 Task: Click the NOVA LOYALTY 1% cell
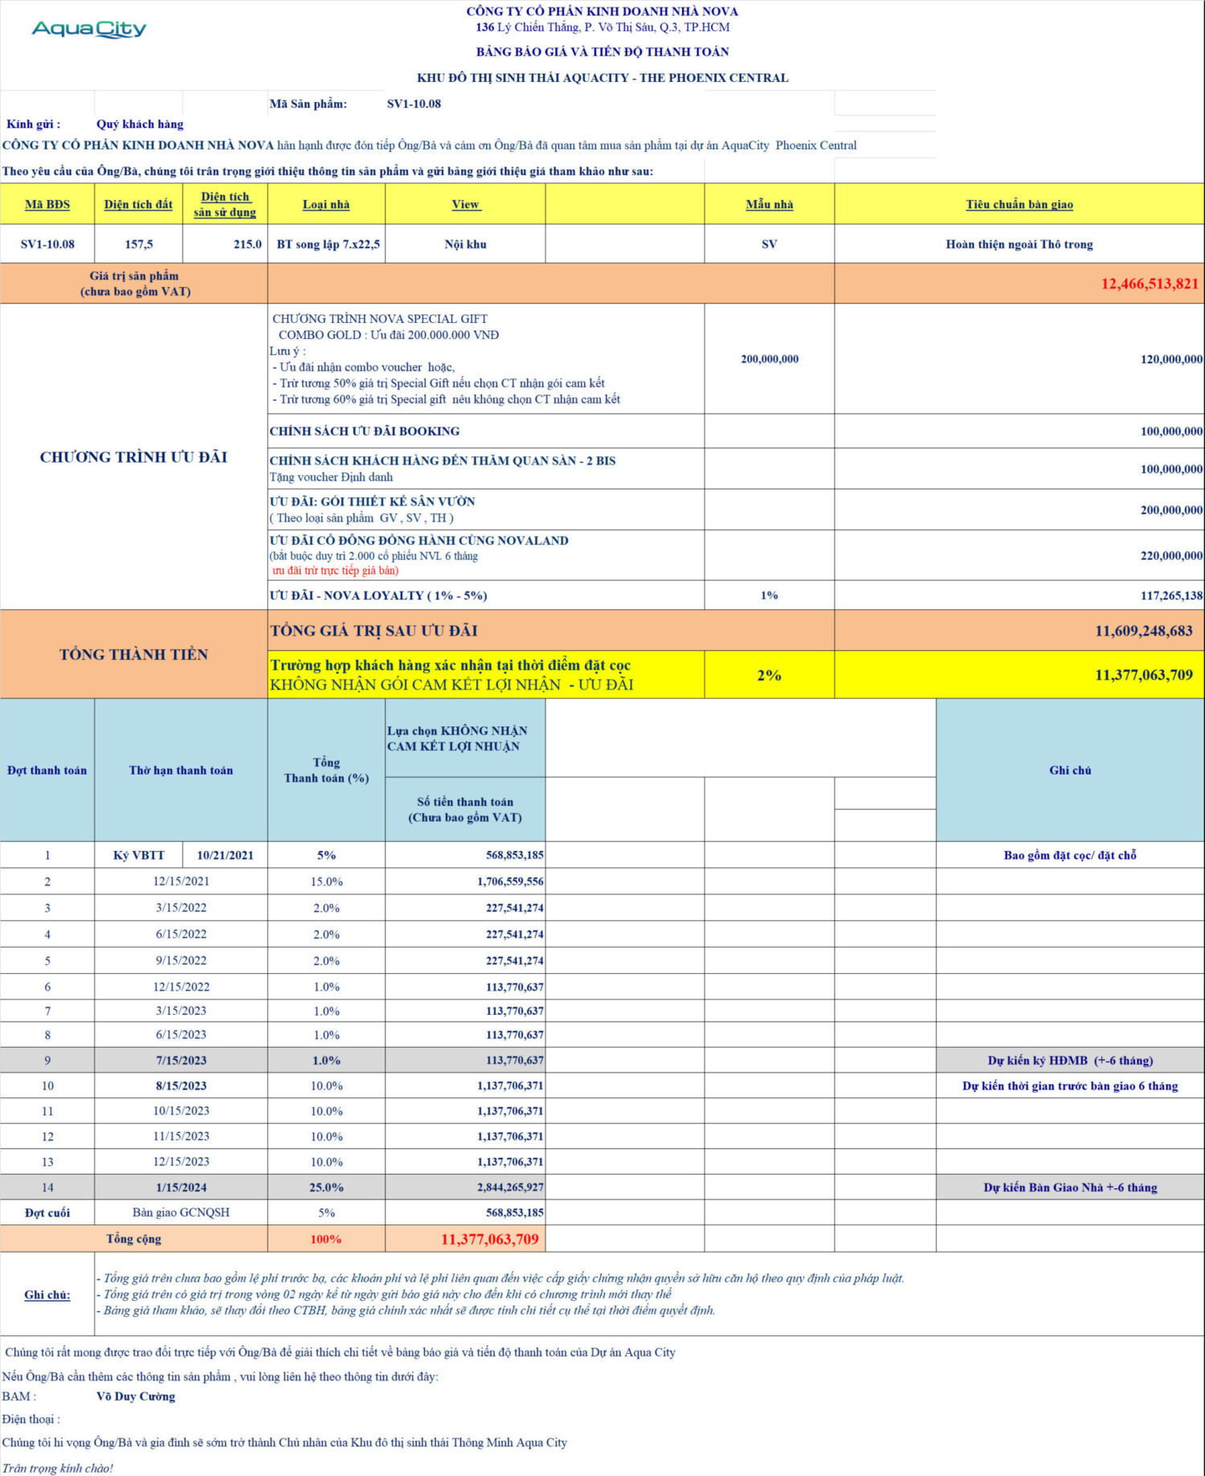click(769, 595)
